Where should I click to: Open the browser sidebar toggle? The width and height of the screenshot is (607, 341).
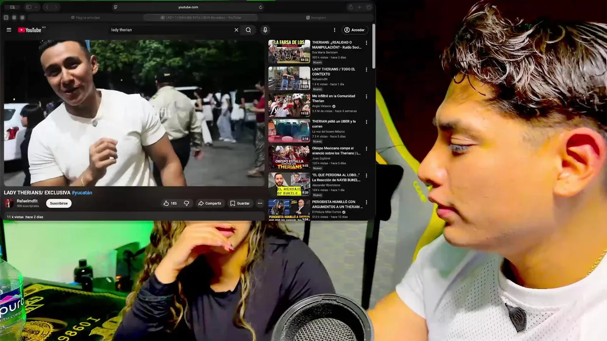point(28,7)
